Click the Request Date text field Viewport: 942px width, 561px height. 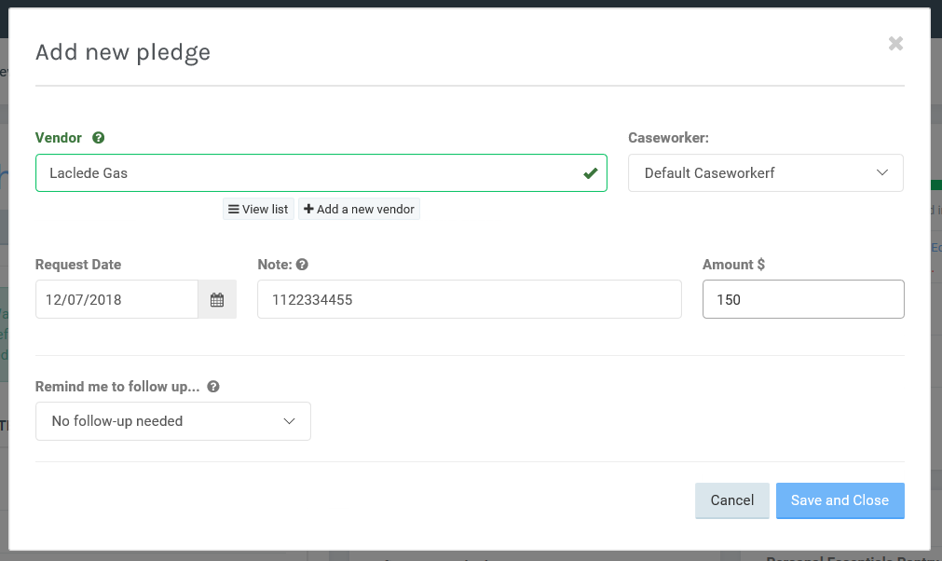(x=116, y=300)
